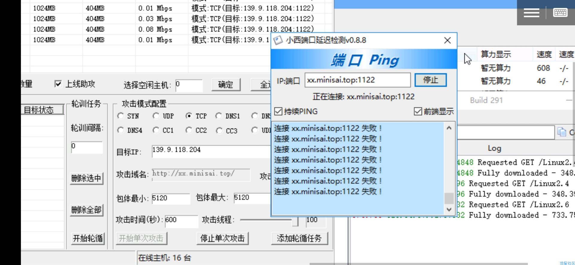Click the Ping log scrollbar thumb
The image size is (575, 265).
[x=449, y=198]
